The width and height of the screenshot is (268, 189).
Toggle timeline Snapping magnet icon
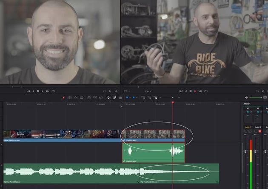pos(108,97)
